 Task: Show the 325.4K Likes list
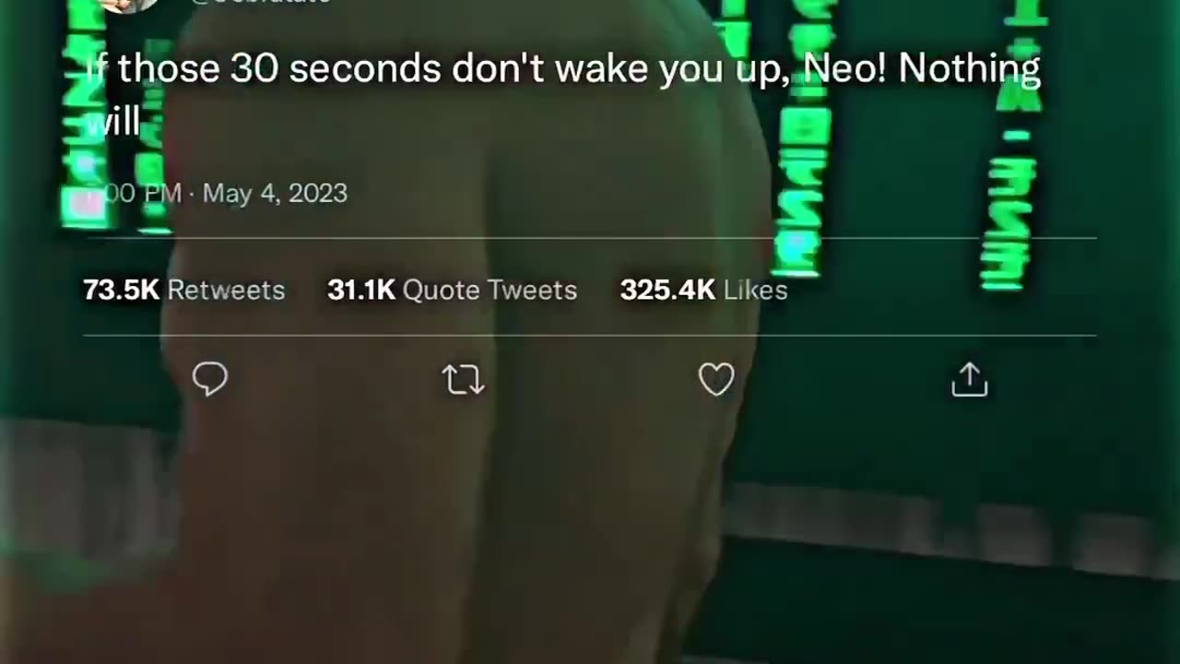(703, 290)
